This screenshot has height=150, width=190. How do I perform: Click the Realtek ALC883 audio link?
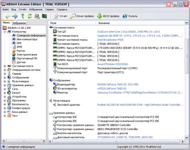pyautogui.click(x=140, y=105)
